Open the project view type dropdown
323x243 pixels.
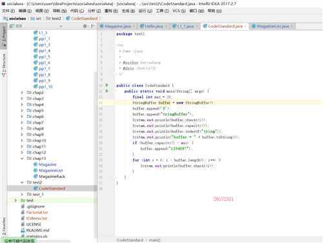pos(61,26)
